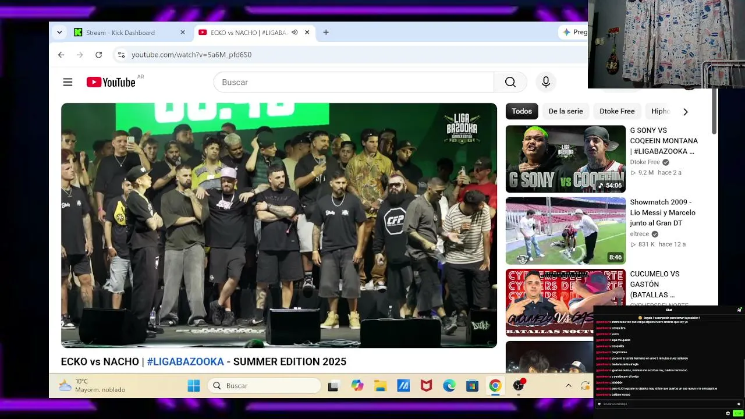Image resolution: width=745 pixels, height=419 pixels.
Task: Open the YouTube guide hamburger menu
Action: pos(68,82)
